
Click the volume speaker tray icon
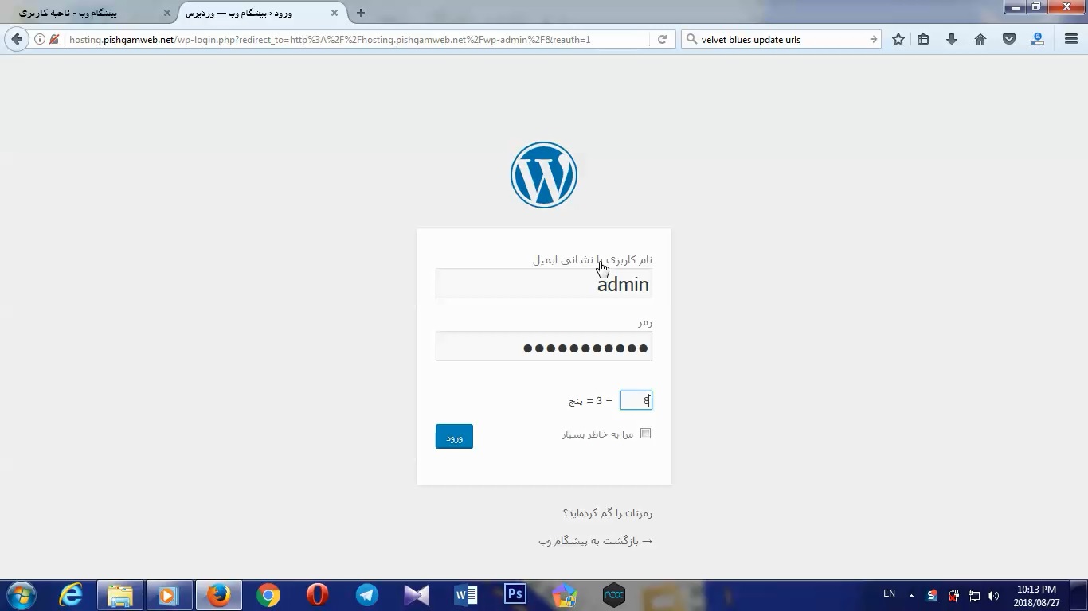[993, 596]
